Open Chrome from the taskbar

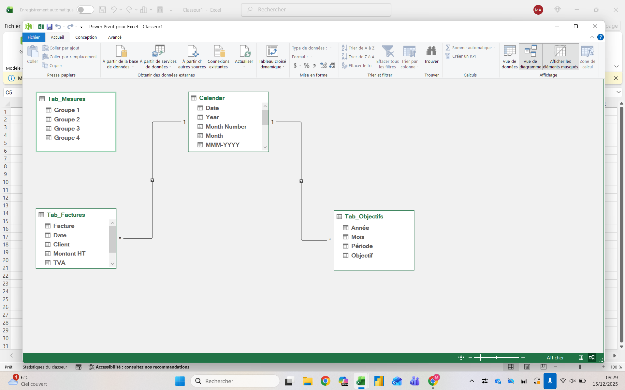point(325,381)
